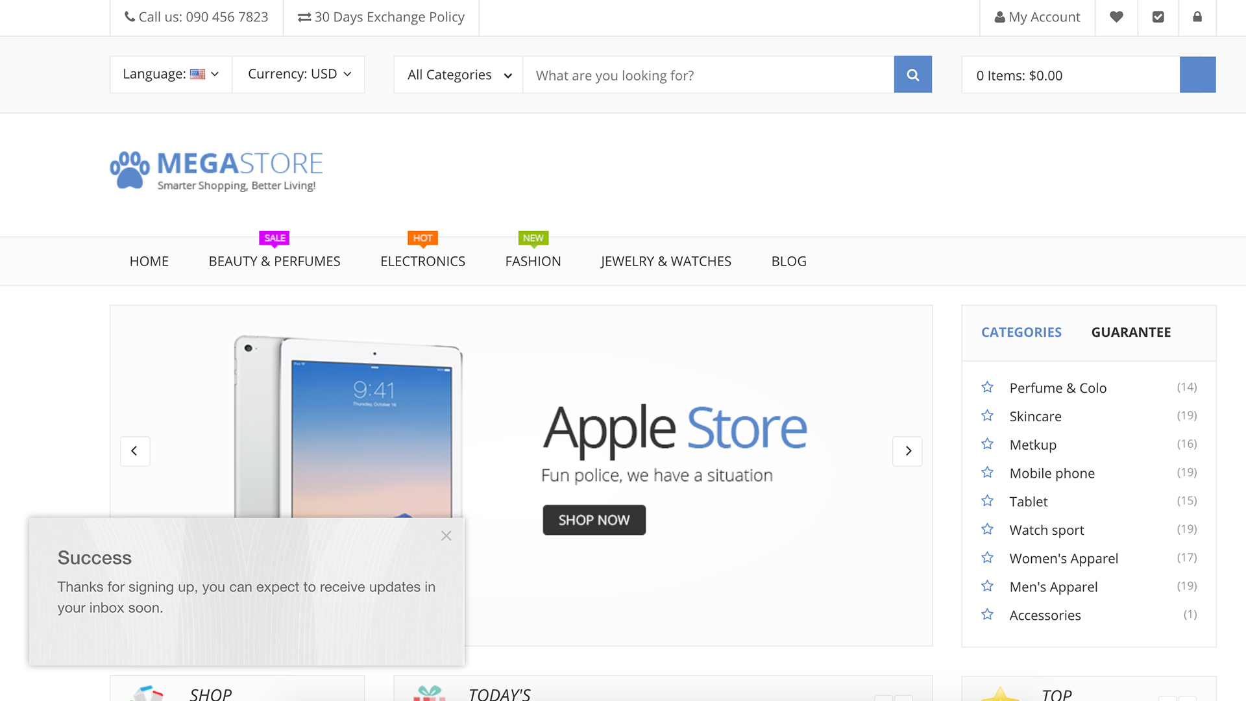Viewport: 1246px width, 701px height.
Task: Switch to the Guarantee tab
Action: coord(1130,332)
